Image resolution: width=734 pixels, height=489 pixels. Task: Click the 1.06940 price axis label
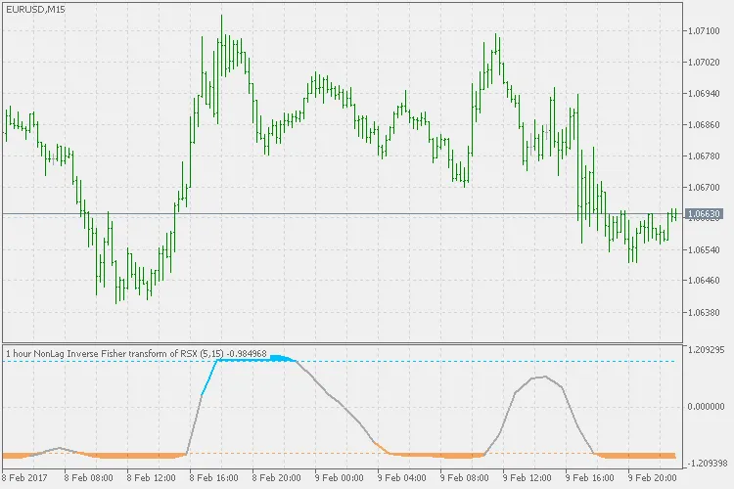(705, 94)
